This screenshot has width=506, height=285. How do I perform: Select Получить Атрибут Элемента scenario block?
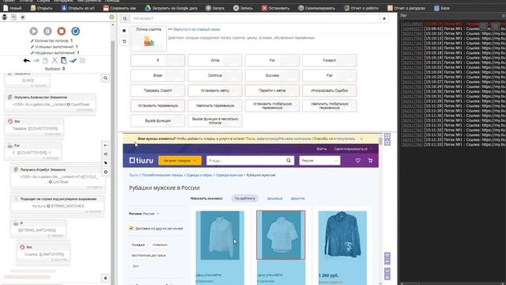click(x=58, y=178)
